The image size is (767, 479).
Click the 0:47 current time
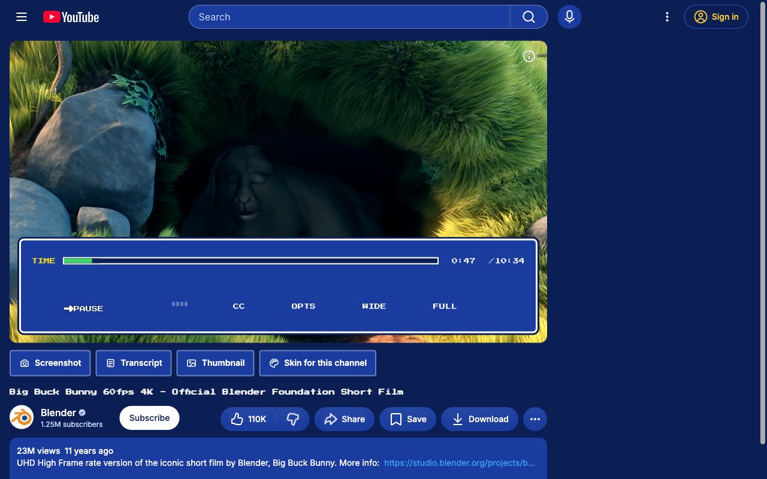(463, 260)
